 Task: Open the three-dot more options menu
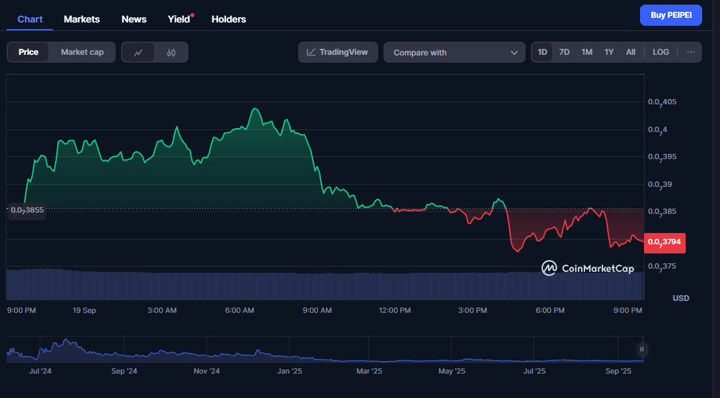tap(690, 52)
